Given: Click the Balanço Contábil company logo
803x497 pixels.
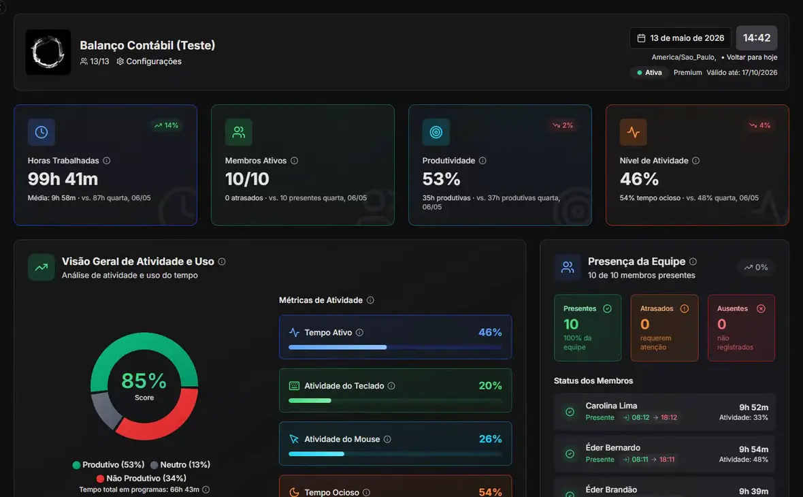Looking at the screenshot, I should (x=48, y=52).
